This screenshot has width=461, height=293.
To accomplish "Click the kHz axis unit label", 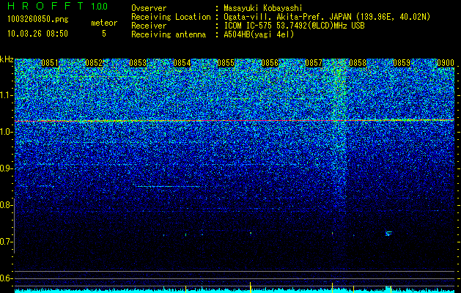I will pyautogui.click(x=7, y=59).
